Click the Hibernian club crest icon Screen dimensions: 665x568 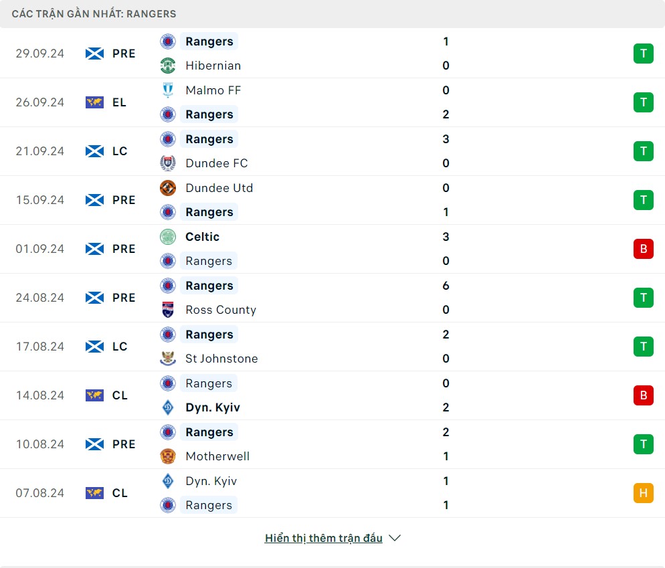tap(168, 66)
